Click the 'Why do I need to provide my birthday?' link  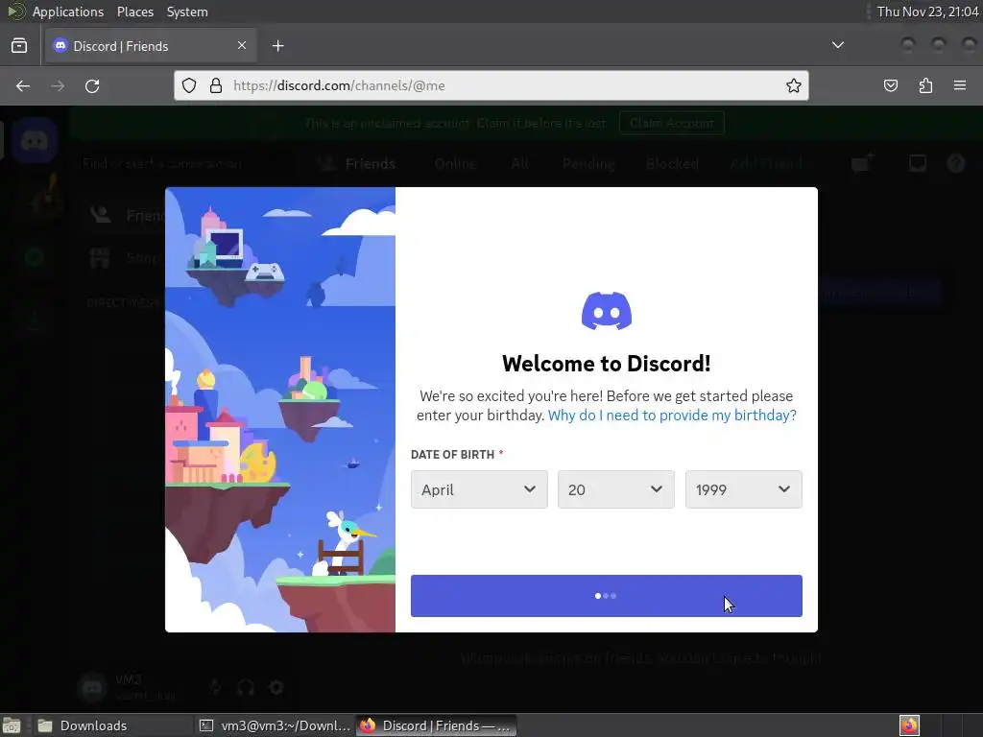pos(672,416)
